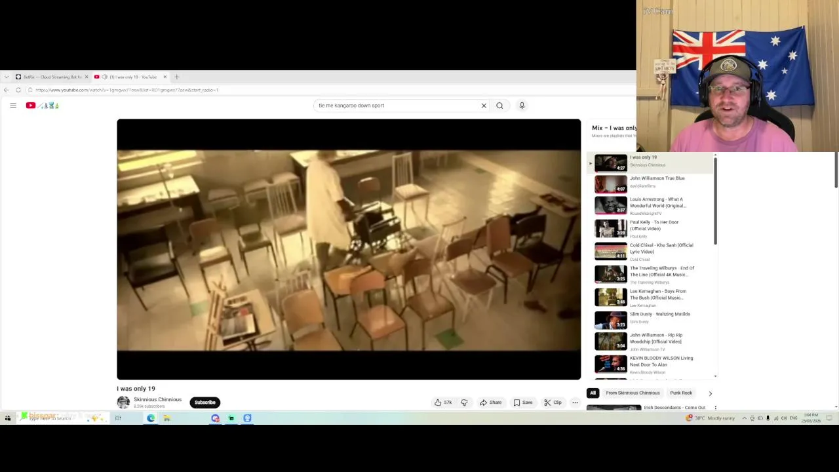Show more filter chips with right arrow
Image resolution: width=839 pixels, height=472 pixels.
(710, 393)
